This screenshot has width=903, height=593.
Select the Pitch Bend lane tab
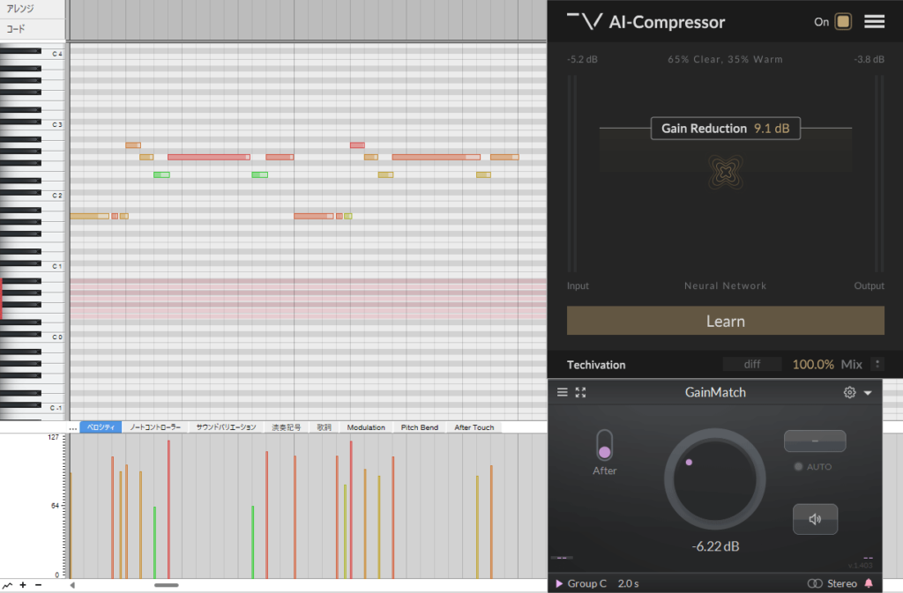pos(419,427)
